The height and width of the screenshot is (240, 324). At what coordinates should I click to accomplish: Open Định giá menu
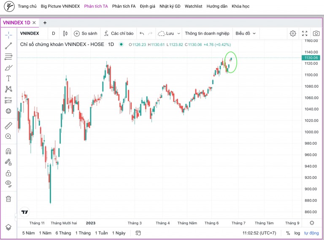[147, 6]
